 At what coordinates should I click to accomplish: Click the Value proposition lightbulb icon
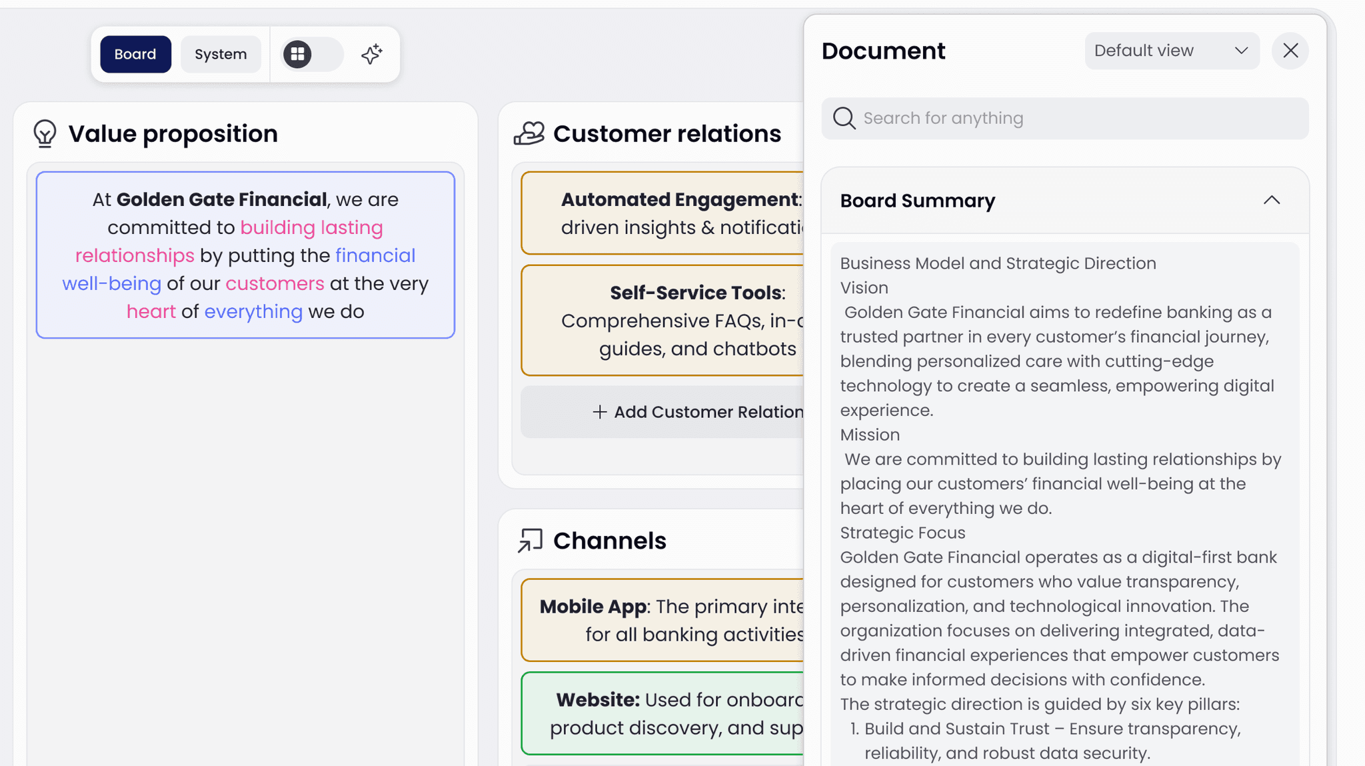[x=45, y=133]
